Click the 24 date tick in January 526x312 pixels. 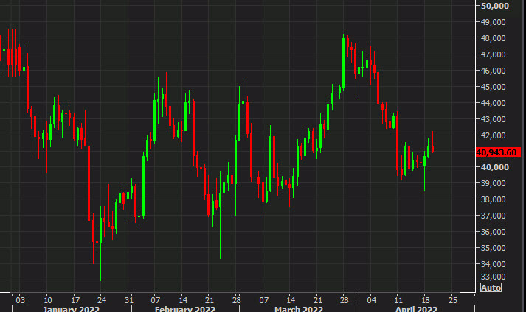pos(102,300)
